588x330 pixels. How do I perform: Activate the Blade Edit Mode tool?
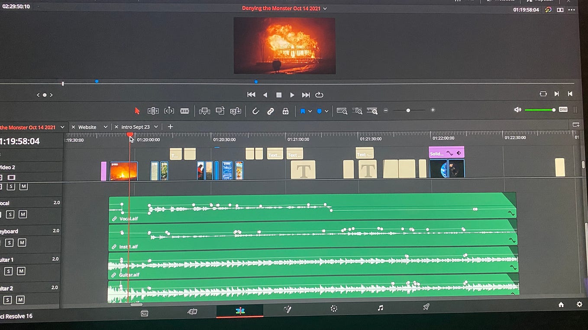184,111
